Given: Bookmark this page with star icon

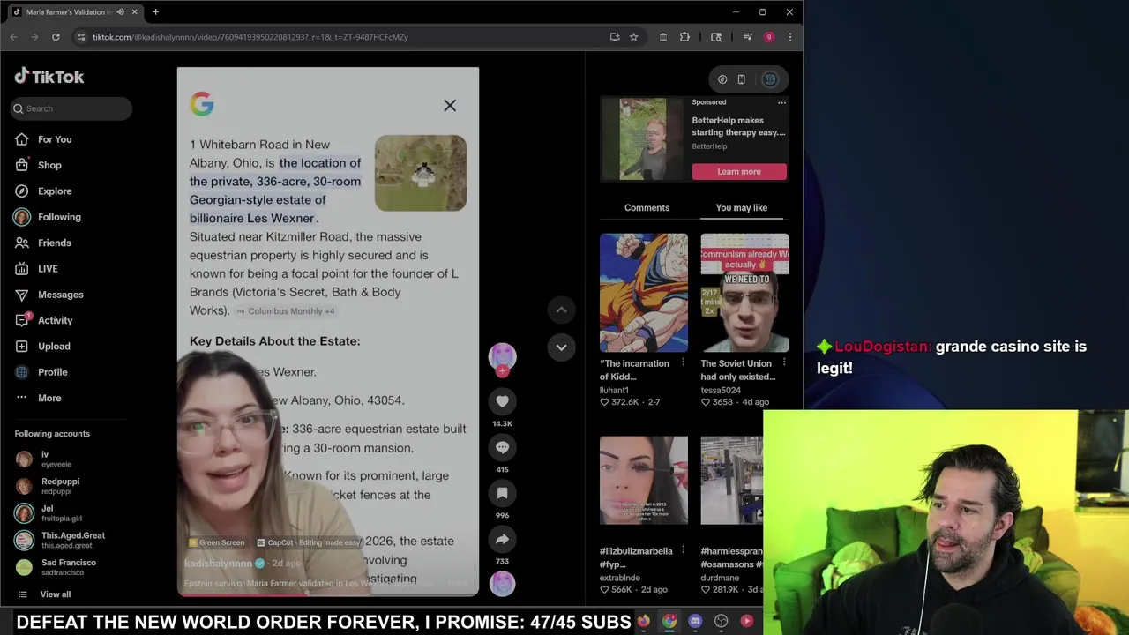Looking at the screenshot, I should (x=633, y=37).
